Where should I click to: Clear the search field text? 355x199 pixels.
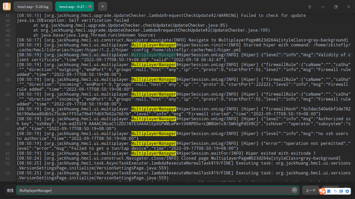pos(294,190)
